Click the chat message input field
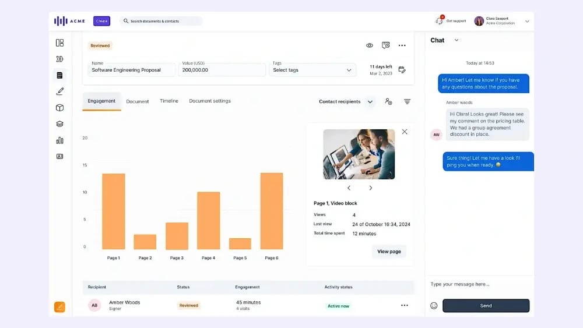The width and height of the screenshot is (583, 328). click(x=479, y=284)
